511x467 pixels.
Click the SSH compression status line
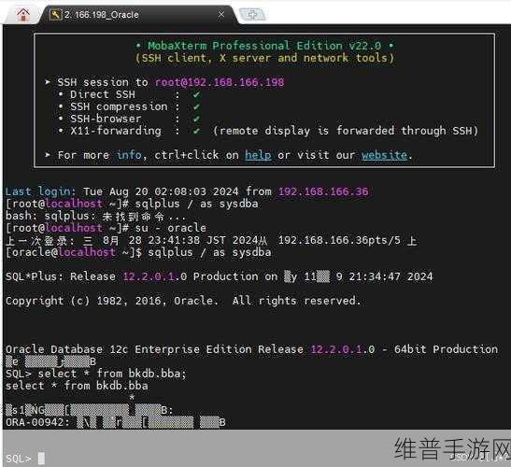(x=129, y=106)
